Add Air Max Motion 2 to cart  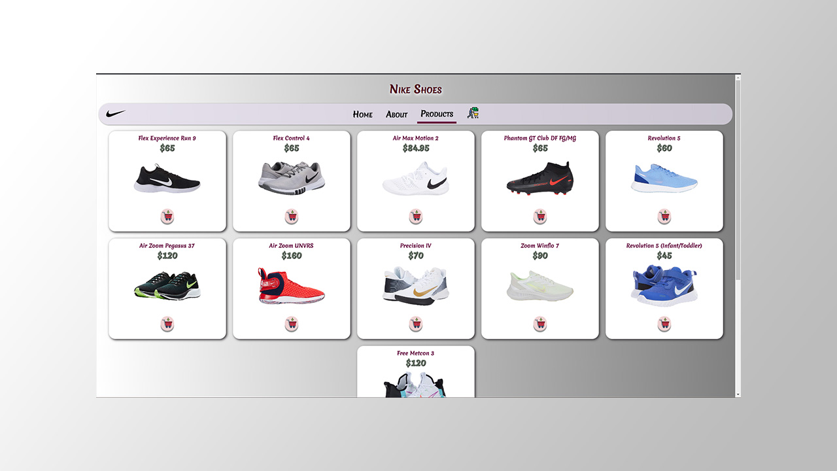point(416,217)
